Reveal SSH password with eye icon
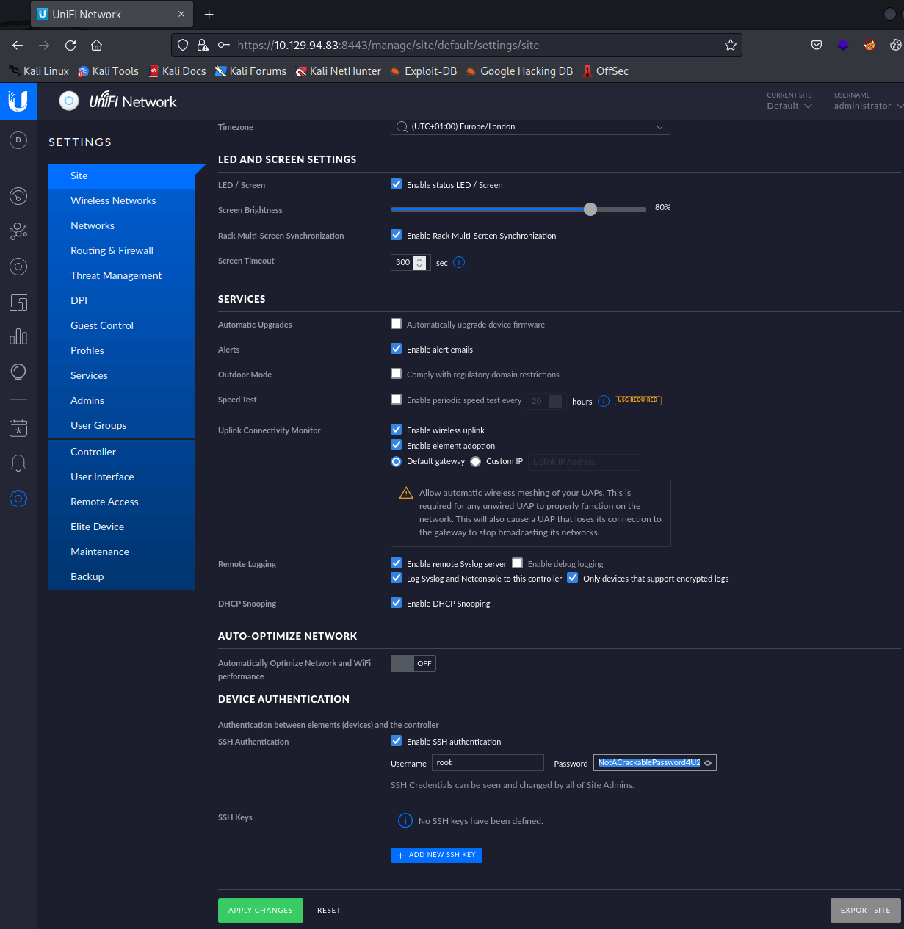Image resolution: width=904 pixels, height=929 pixels. [708, 763]
